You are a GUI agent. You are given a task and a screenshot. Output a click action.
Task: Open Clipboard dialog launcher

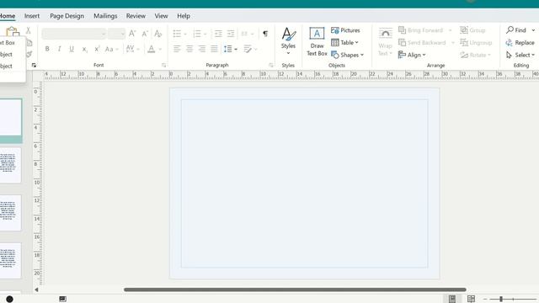coord(34,66)
